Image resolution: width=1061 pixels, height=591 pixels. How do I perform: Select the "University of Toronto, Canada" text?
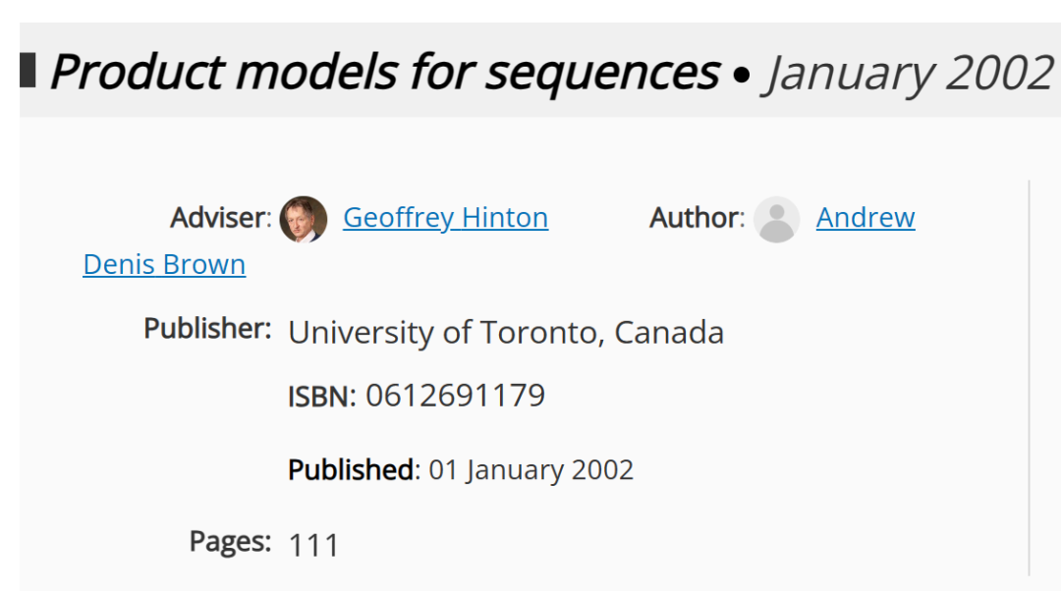point(506,333)
